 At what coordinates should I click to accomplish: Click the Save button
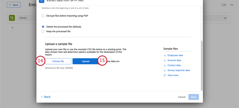click(x=193, y=97)
